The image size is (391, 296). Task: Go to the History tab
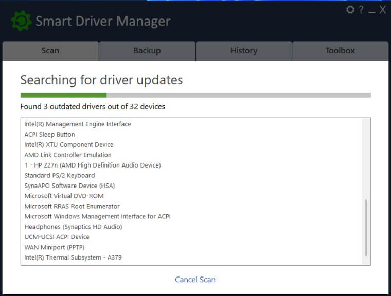coord(244,51)
